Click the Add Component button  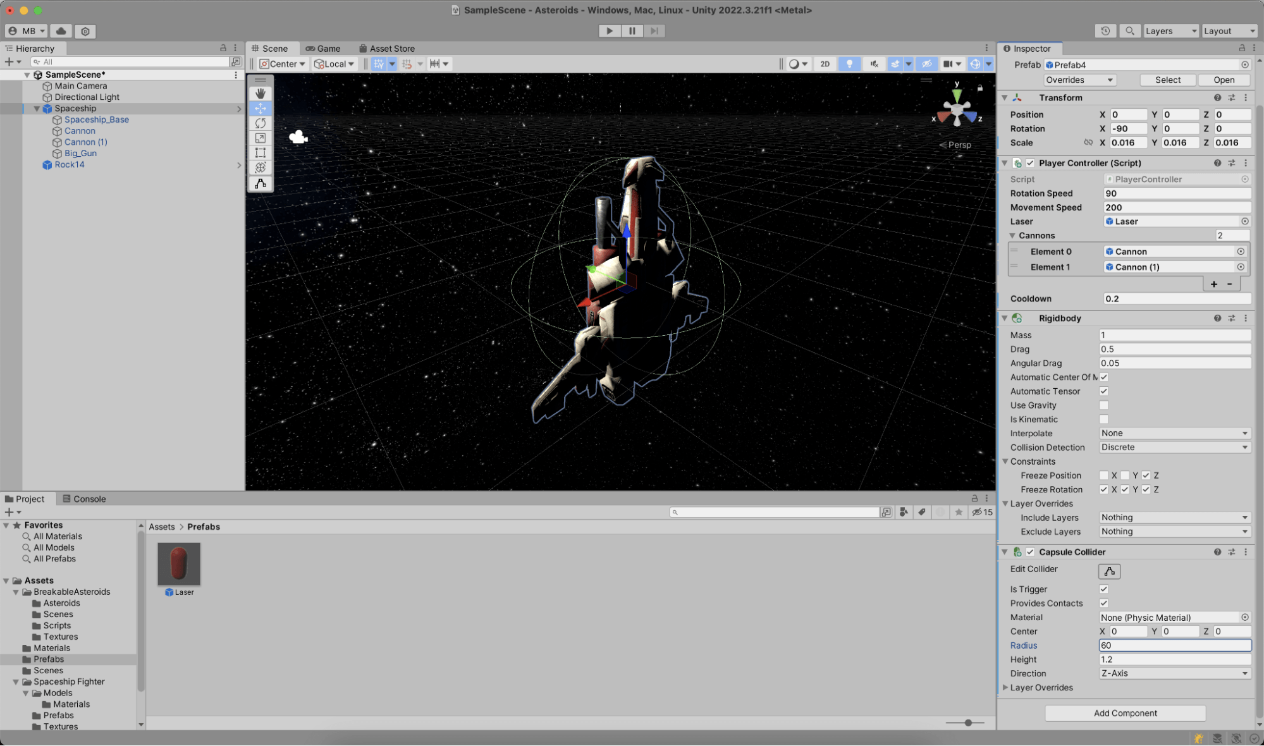tap(1125, 712)
